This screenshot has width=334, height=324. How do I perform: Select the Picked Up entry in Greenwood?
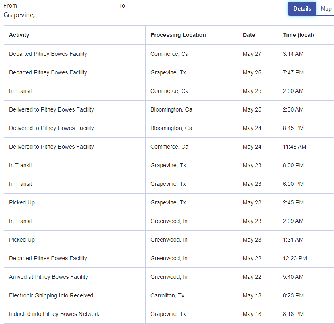[22, 240]
